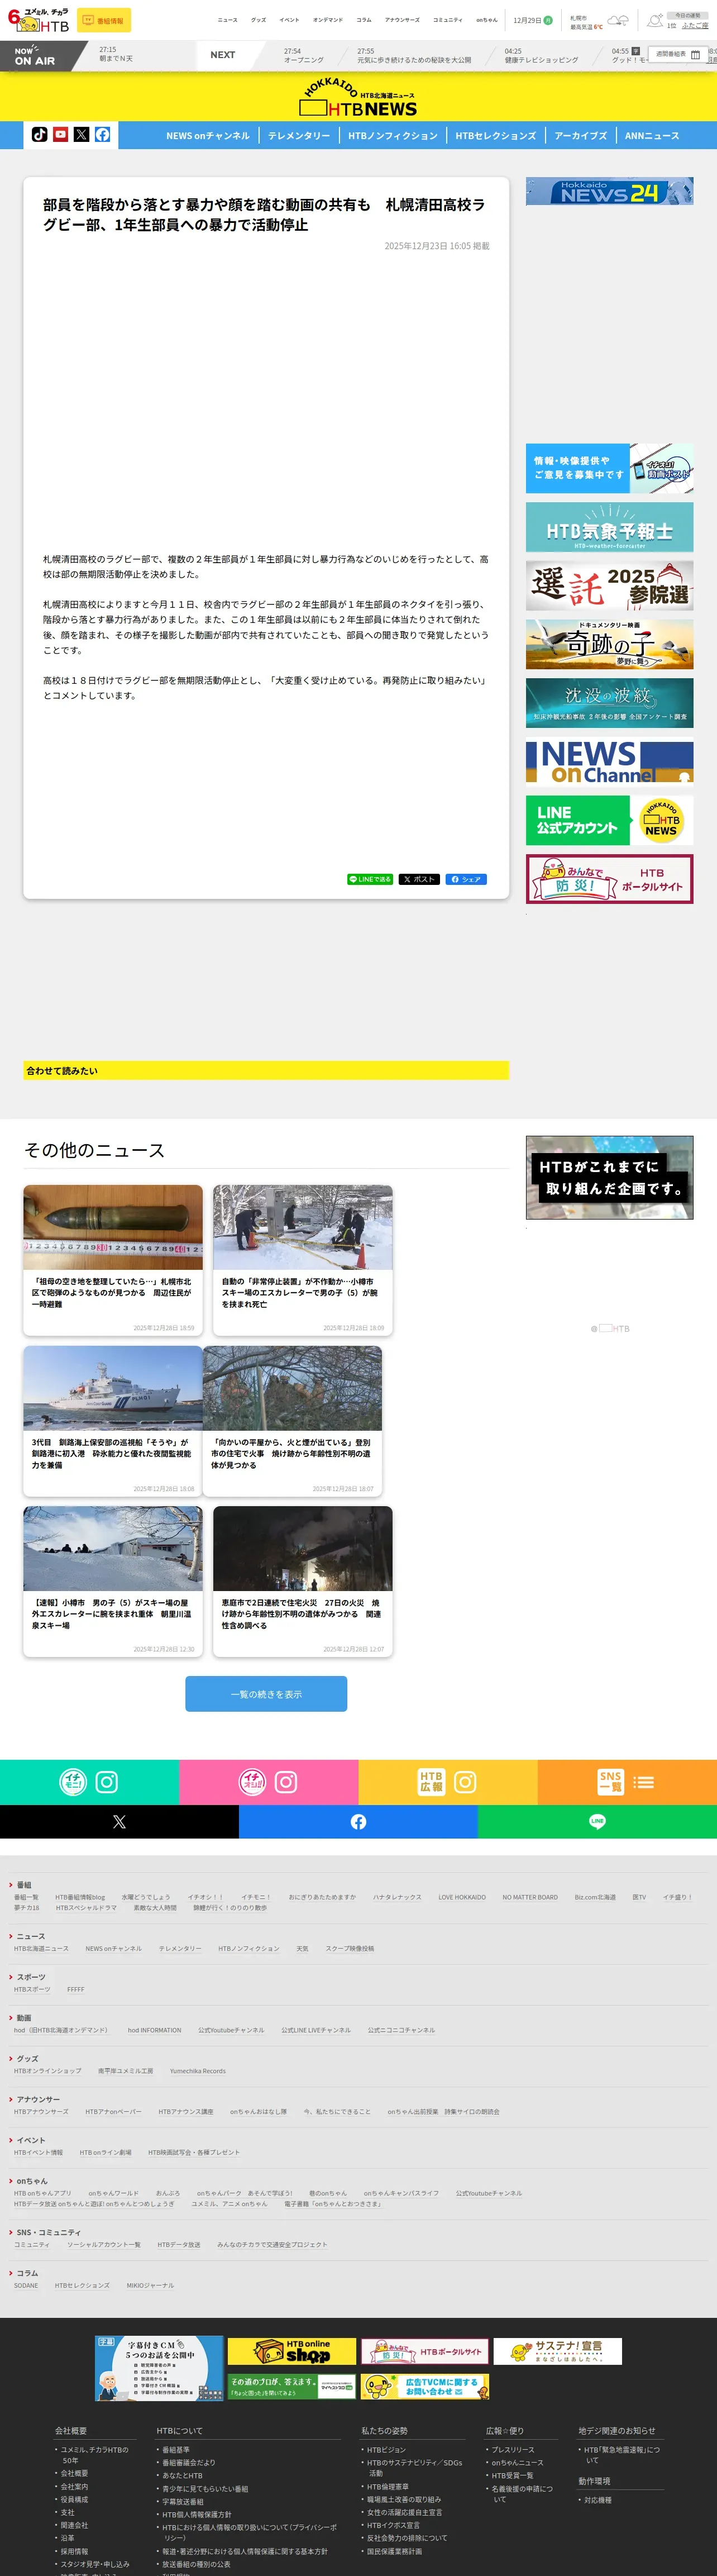Open the HTB気象予報士 banner
Screen dimensions: 717x2576
(x=609, y=527)
